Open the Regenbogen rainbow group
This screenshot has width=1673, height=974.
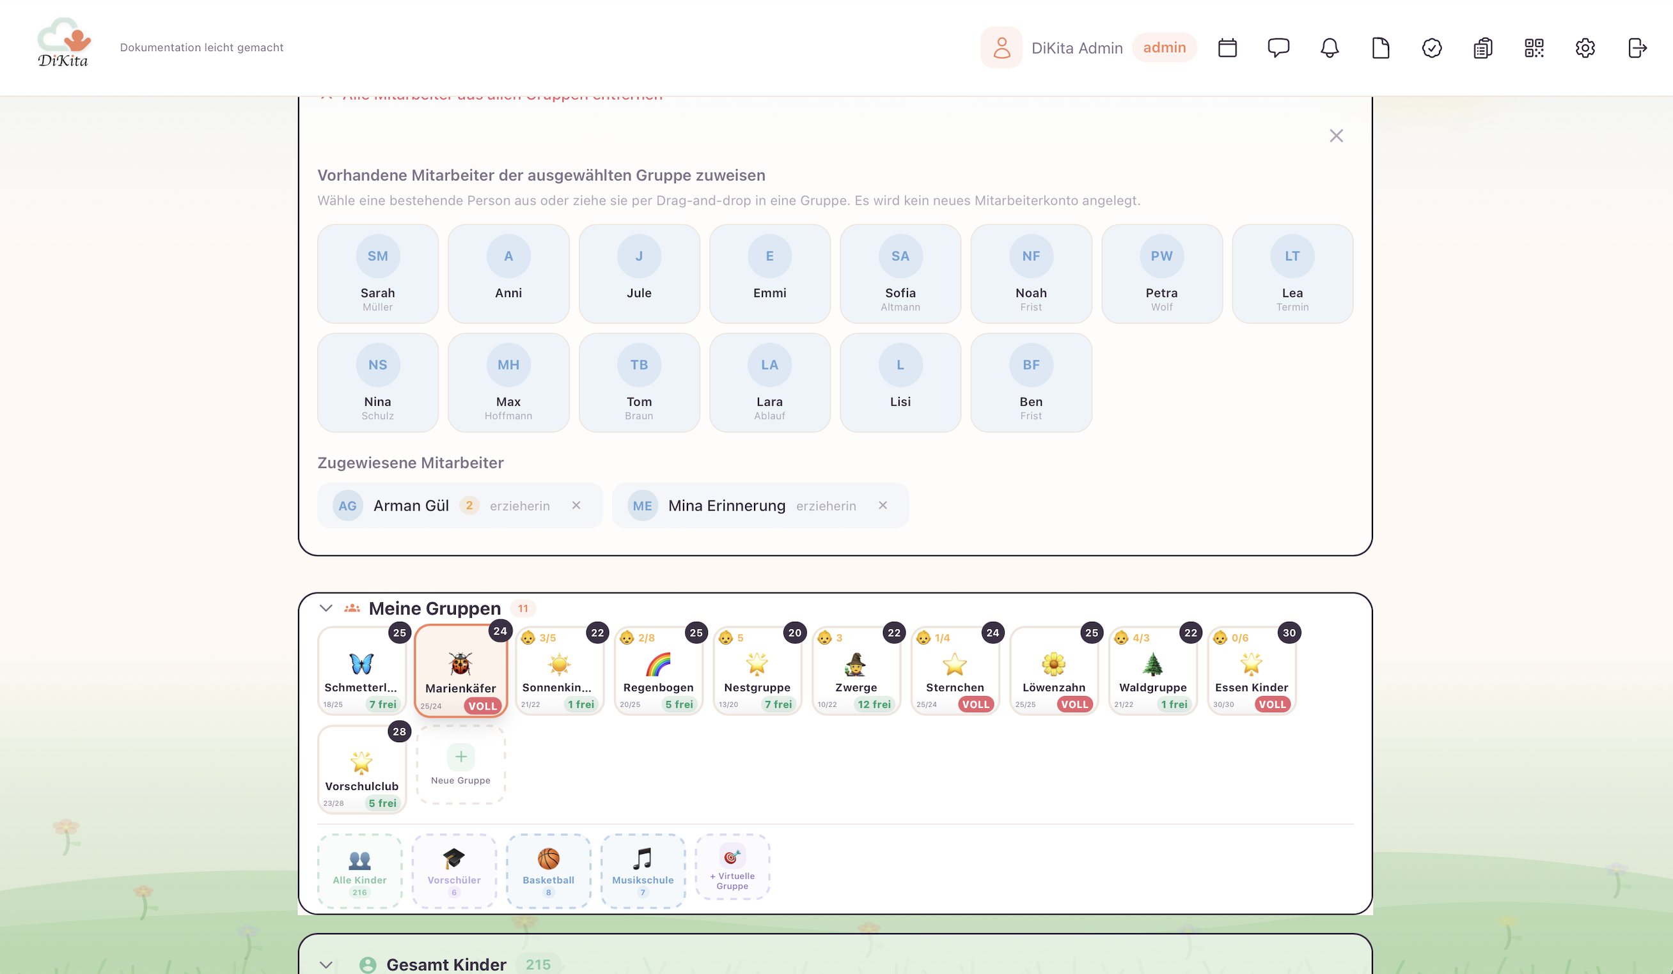coord(659,671)
